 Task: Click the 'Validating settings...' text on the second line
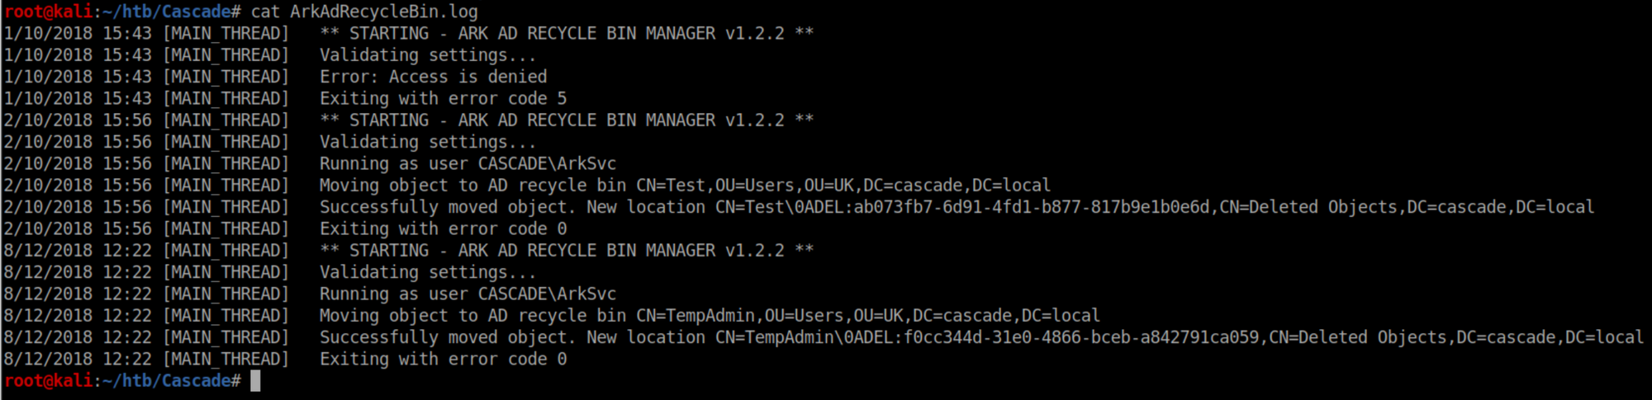pyautogui.click(x=428, y=55)
